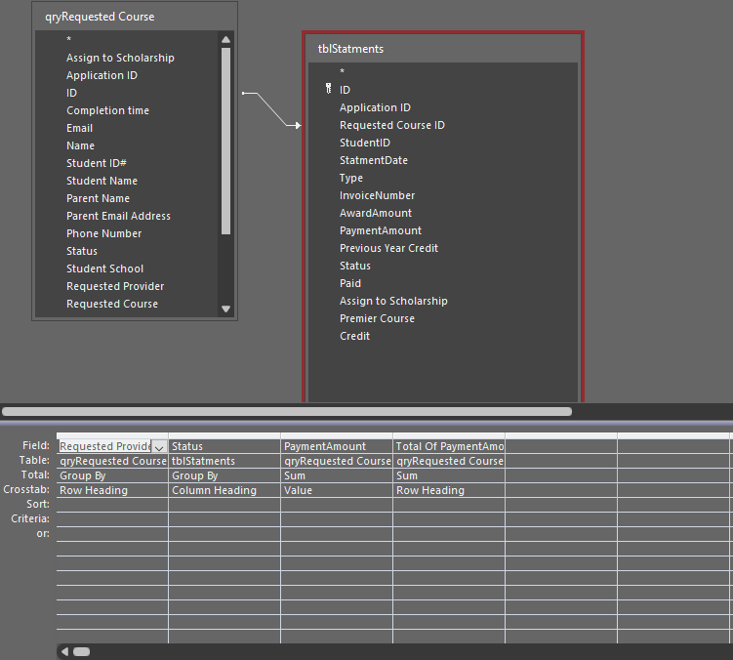This screenshot has height=660, width=733.
Task: Select the Previous Year Credit field
Action: [x=388, y=248]
